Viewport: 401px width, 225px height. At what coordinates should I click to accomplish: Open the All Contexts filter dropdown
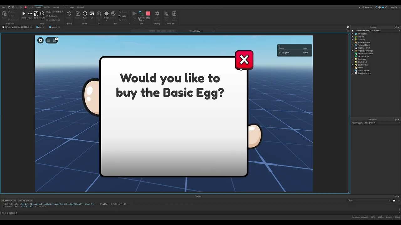pos(25,200)
